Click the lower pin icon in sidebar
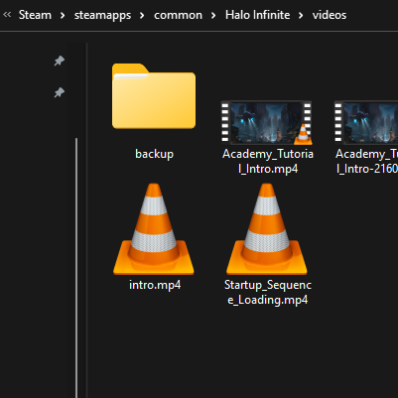Screen dimensions: 398x398 pyautogui.click(x=59, y=92)
